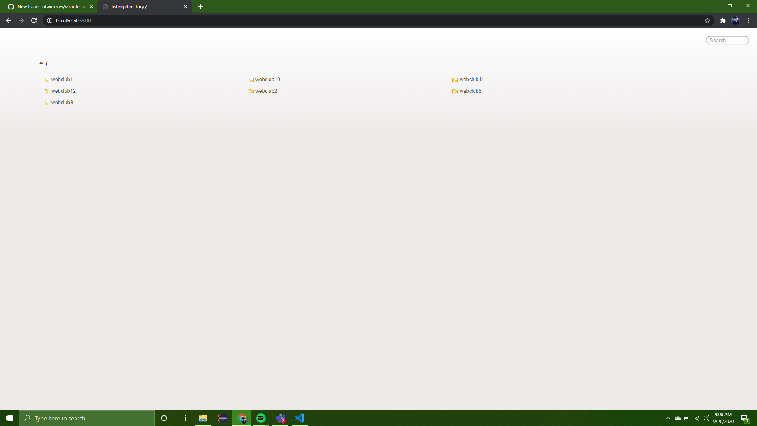Open File Explorer from the taskbar

click(x=203, y=418)
